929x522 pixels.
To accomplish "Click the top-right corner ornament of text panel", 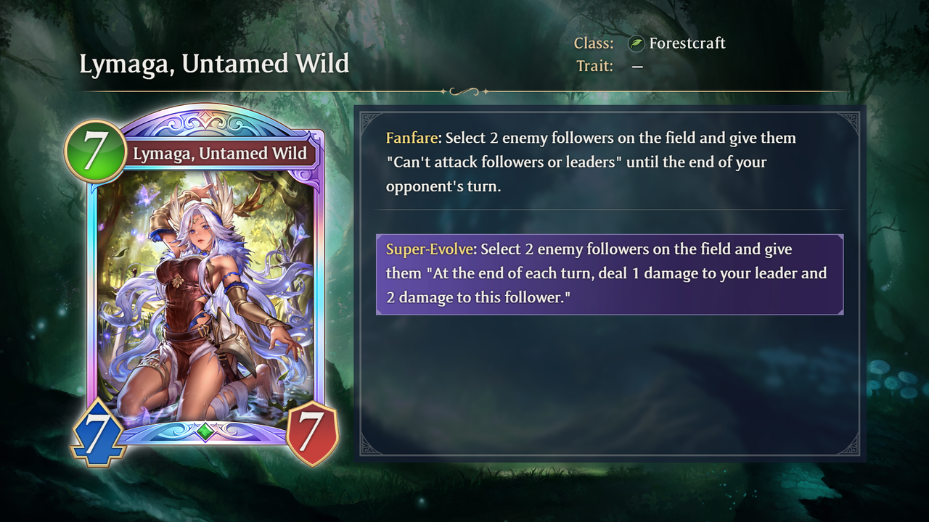I will pyautogui.click(x=847, y=123).
